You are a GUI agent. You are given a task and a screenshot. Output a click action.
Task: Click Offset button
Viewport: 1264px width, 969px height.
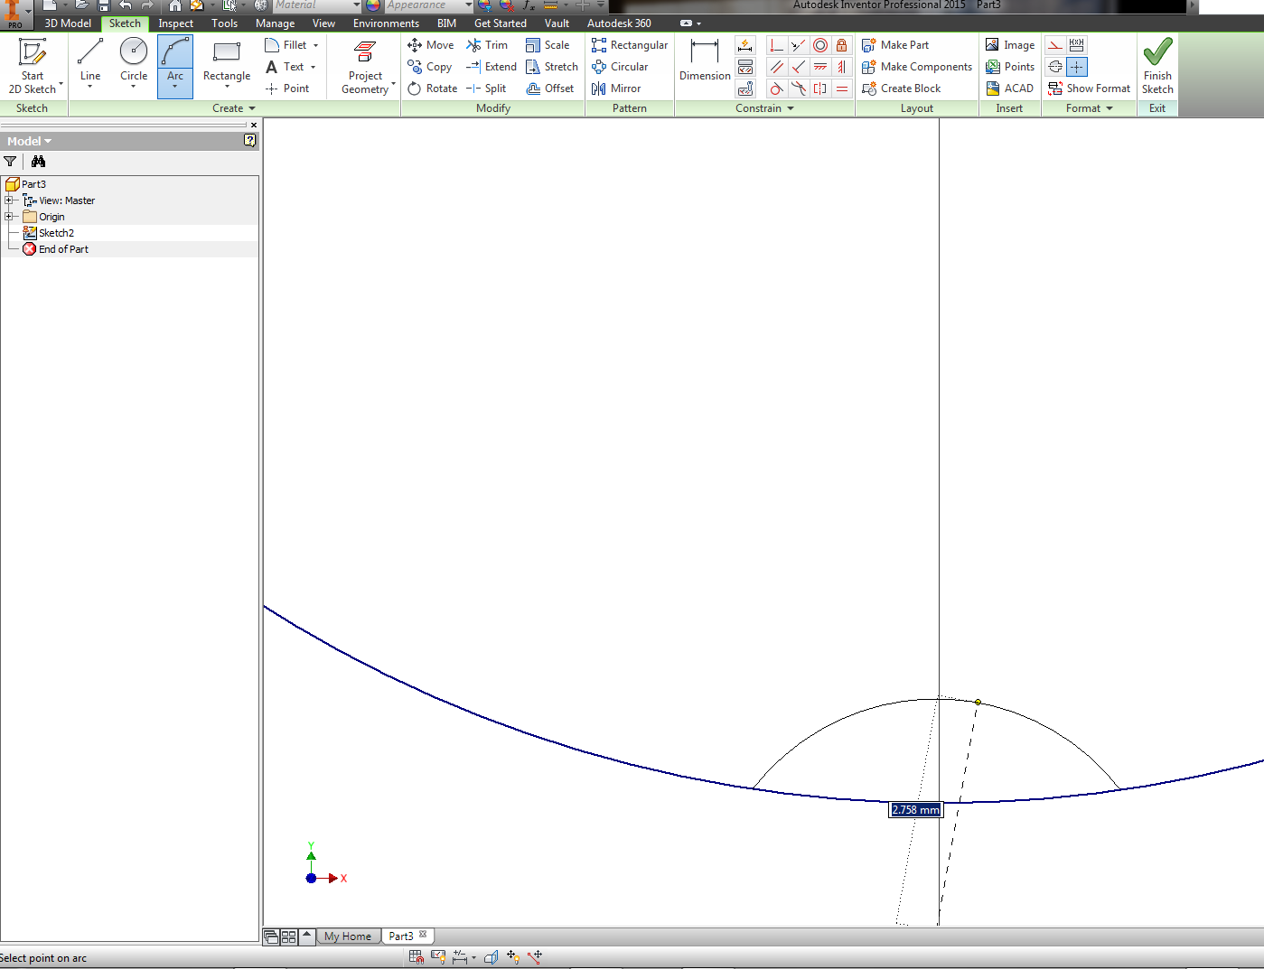tap(550, 89)
